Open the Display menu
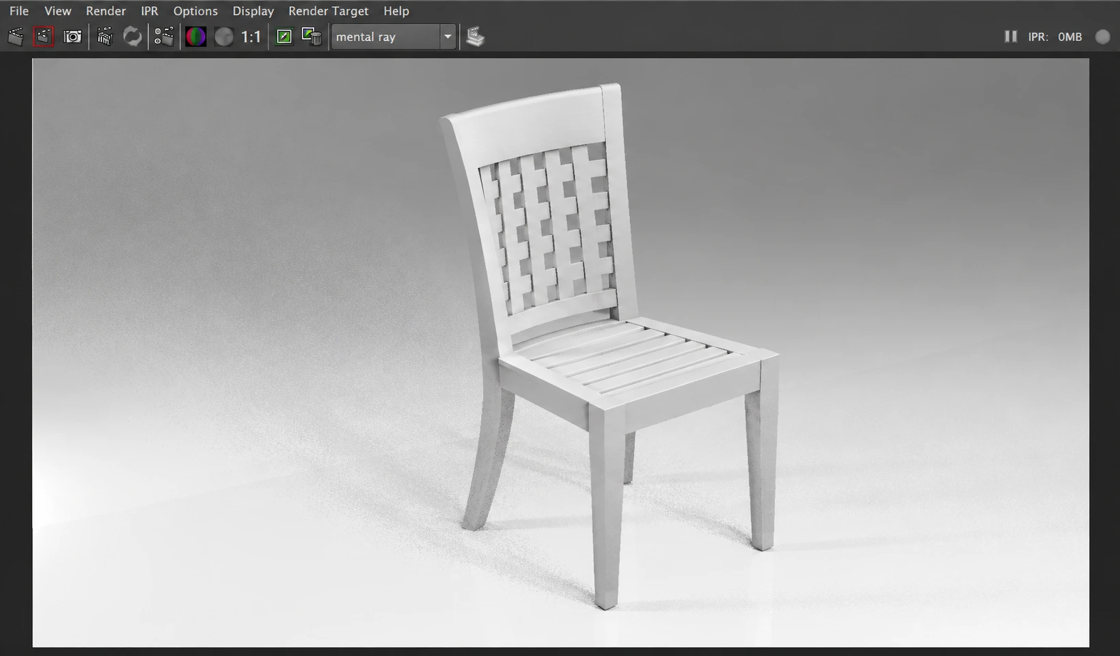1120x656 pixels. click(x=253, y=11)
